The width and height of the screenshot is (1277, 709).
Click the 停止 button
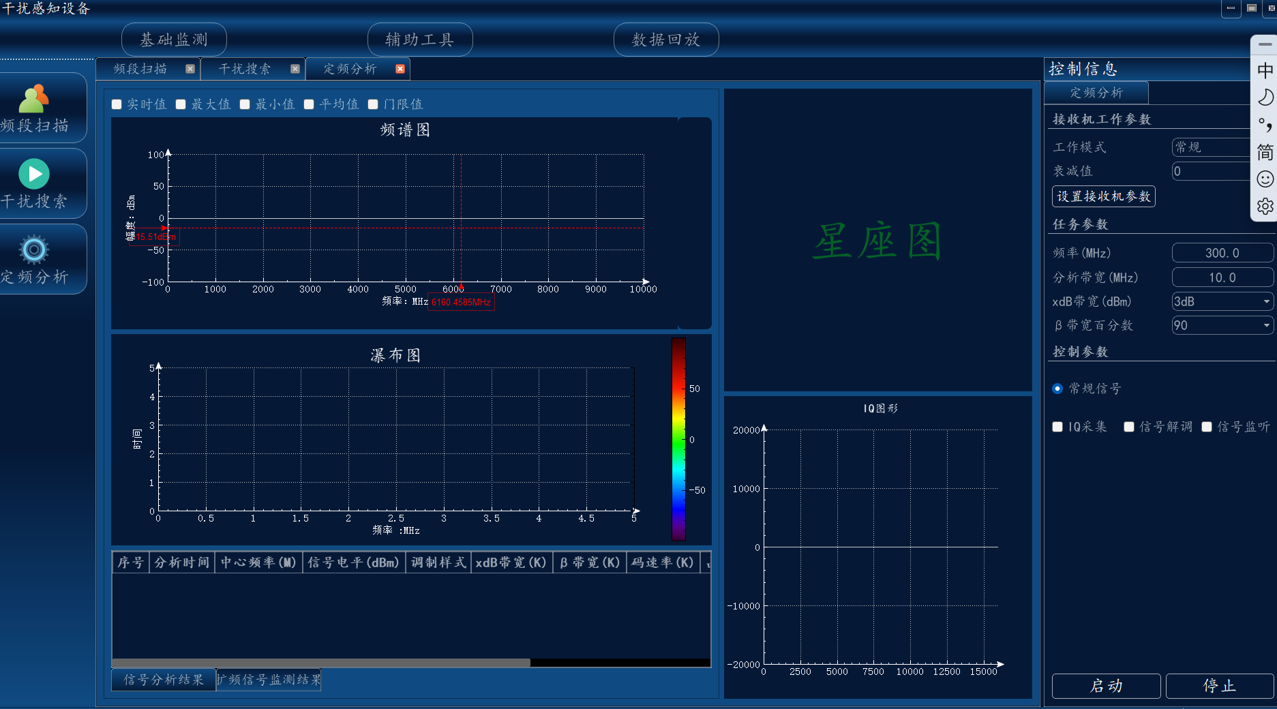coord(1220,686)
